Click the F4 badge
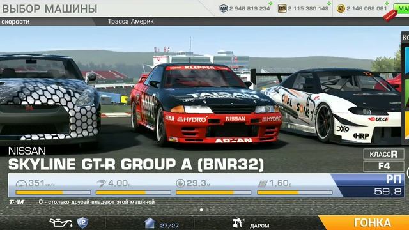Viewport: 409px width, 230px height. (383, 166)
